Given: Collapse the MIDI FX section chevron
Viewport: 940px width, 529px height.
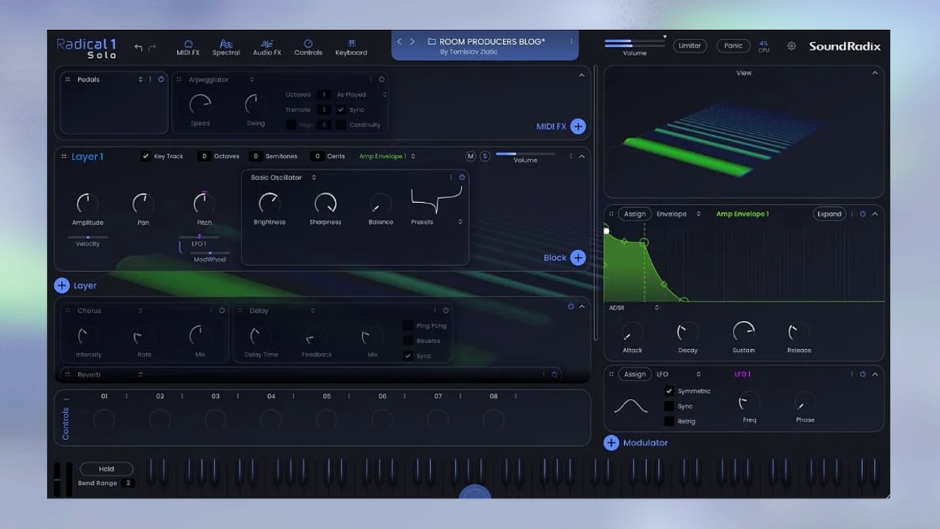Looking at the screenshot, I should pos(582,75).
